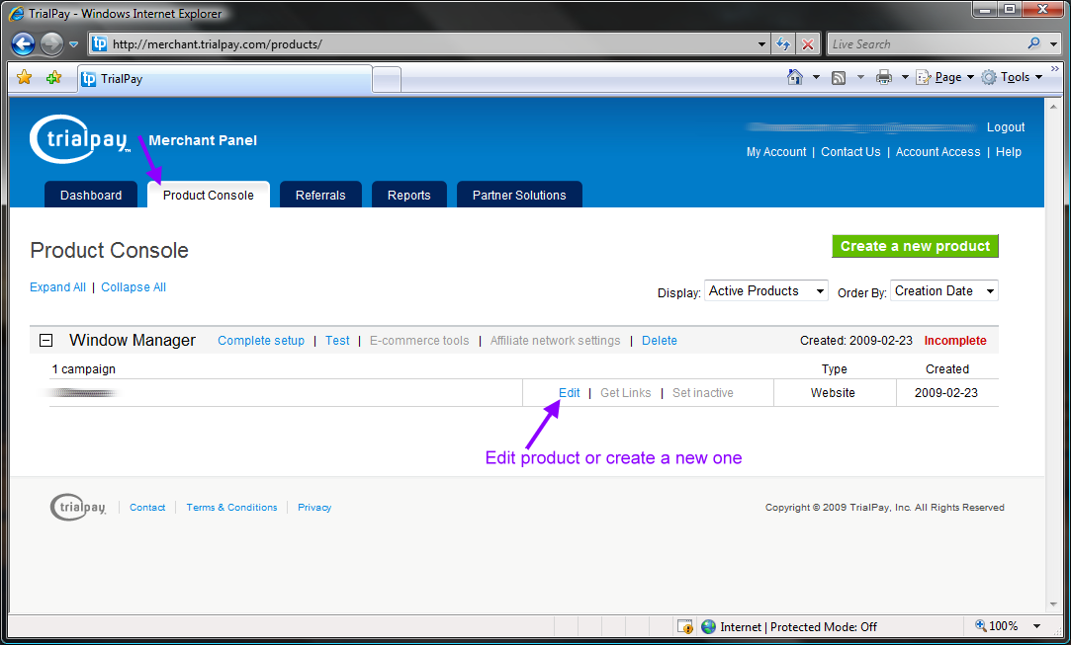Open the Reports tab
The height and width of the screenshot is (645, 1071).
click(x=408, y=196)
